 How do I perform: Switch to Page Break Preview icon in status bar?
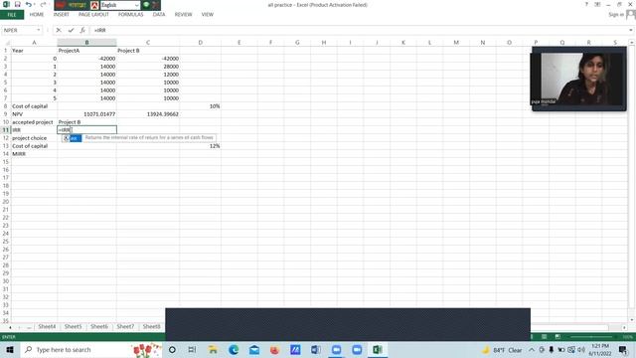click(x=557, y=336)
